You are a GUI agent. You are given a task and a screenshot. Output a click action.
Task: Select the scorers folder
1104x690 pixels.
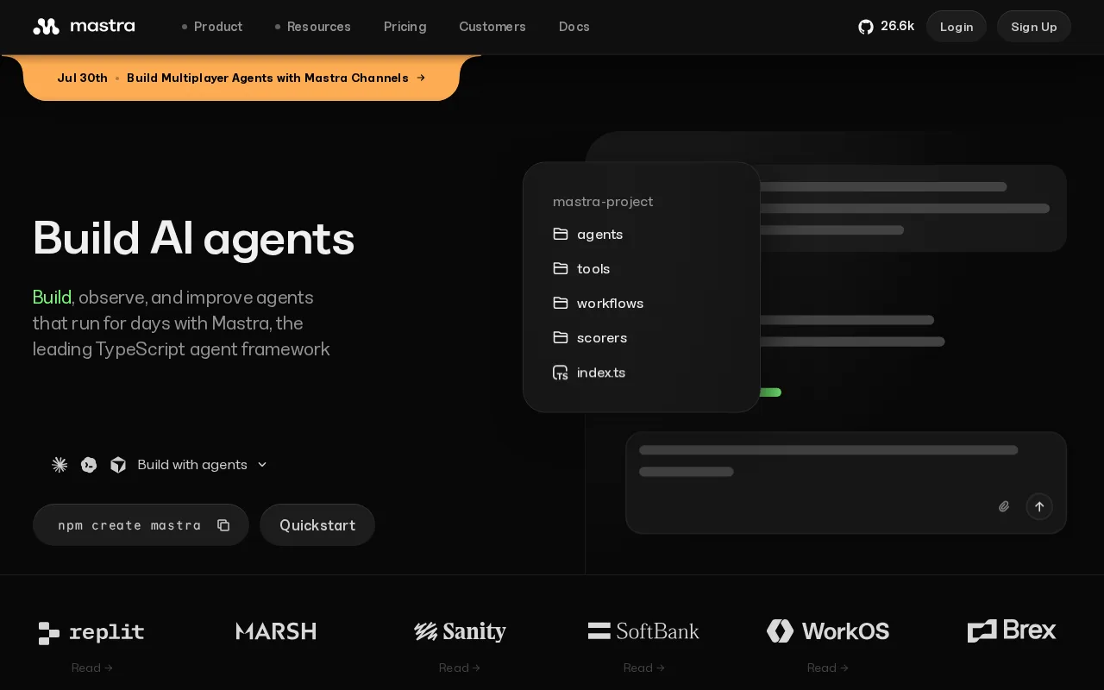pos(590,338)
